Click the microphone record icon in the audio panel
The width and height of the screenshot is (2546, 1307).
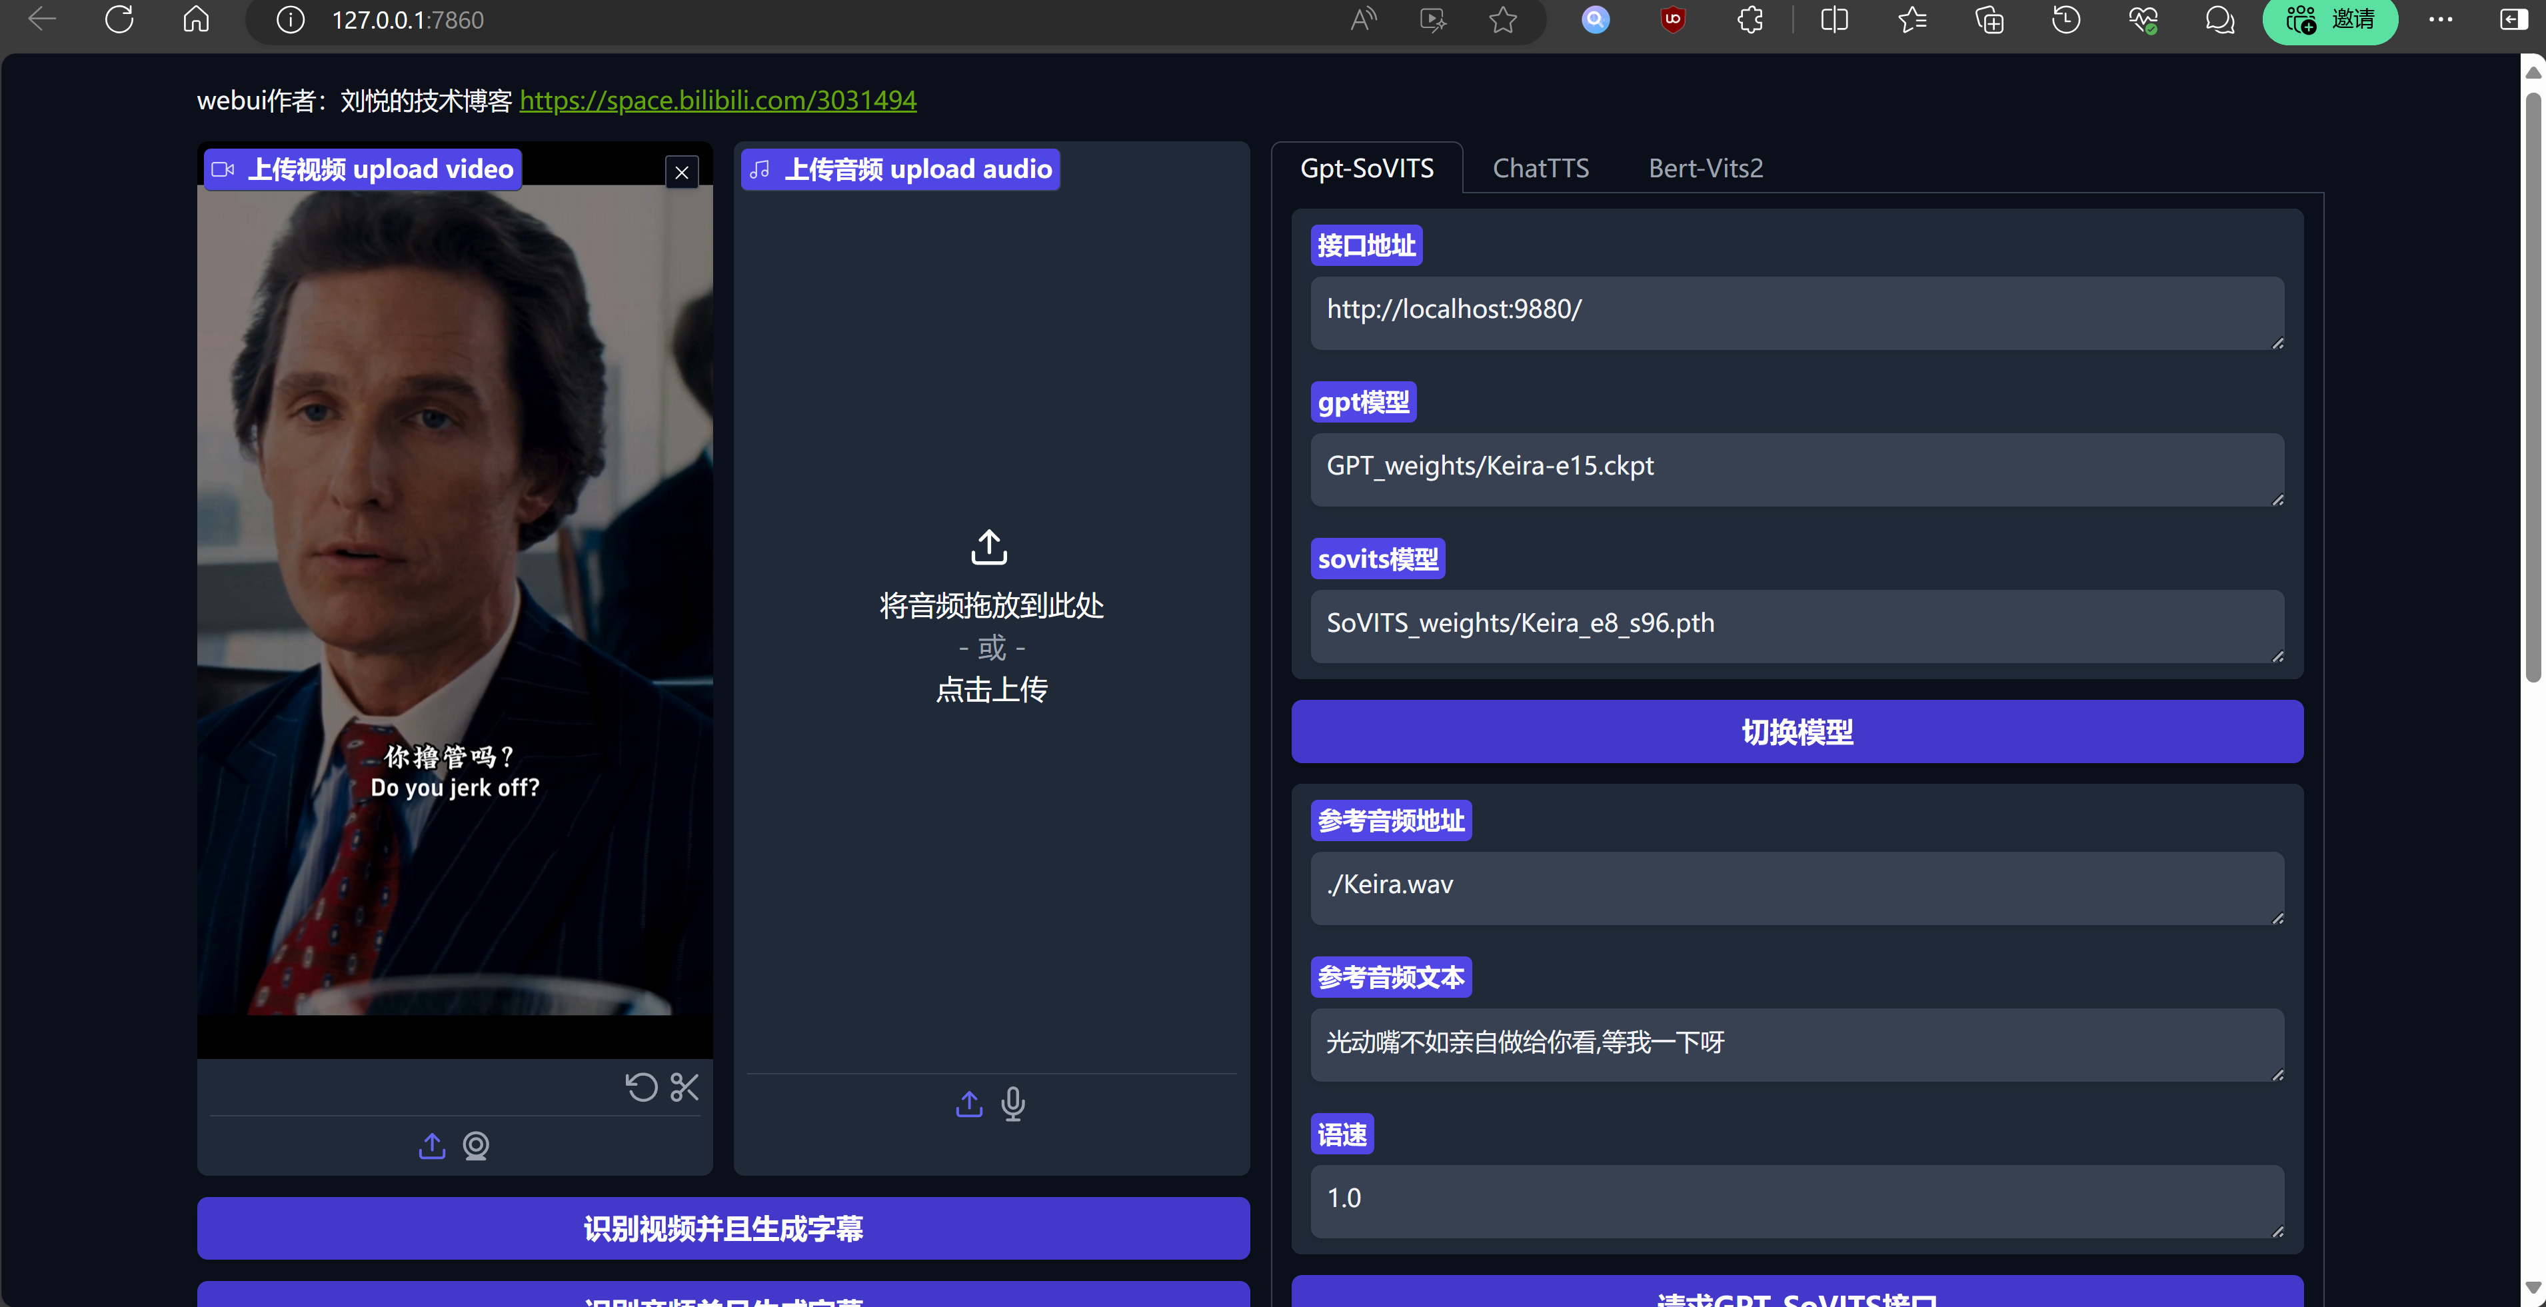[x=1013, y=1103]
